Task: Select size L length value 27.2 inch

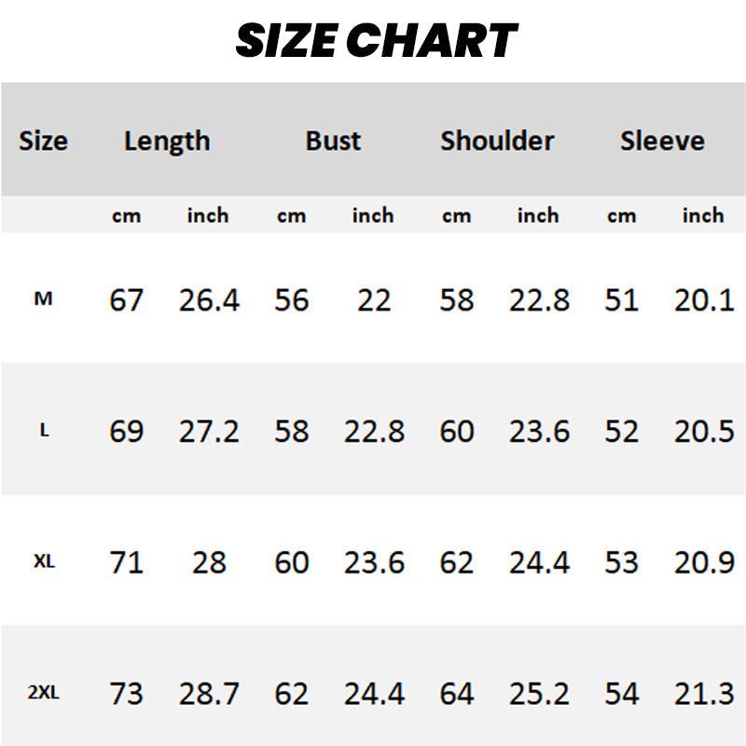Action: [209, 432]
